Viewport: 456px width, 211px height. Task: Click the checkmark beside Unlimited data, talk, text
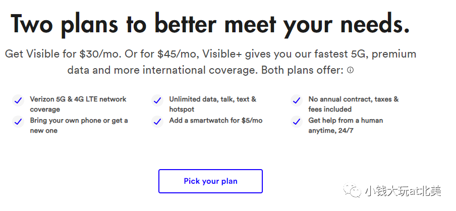tap(157, 100)
